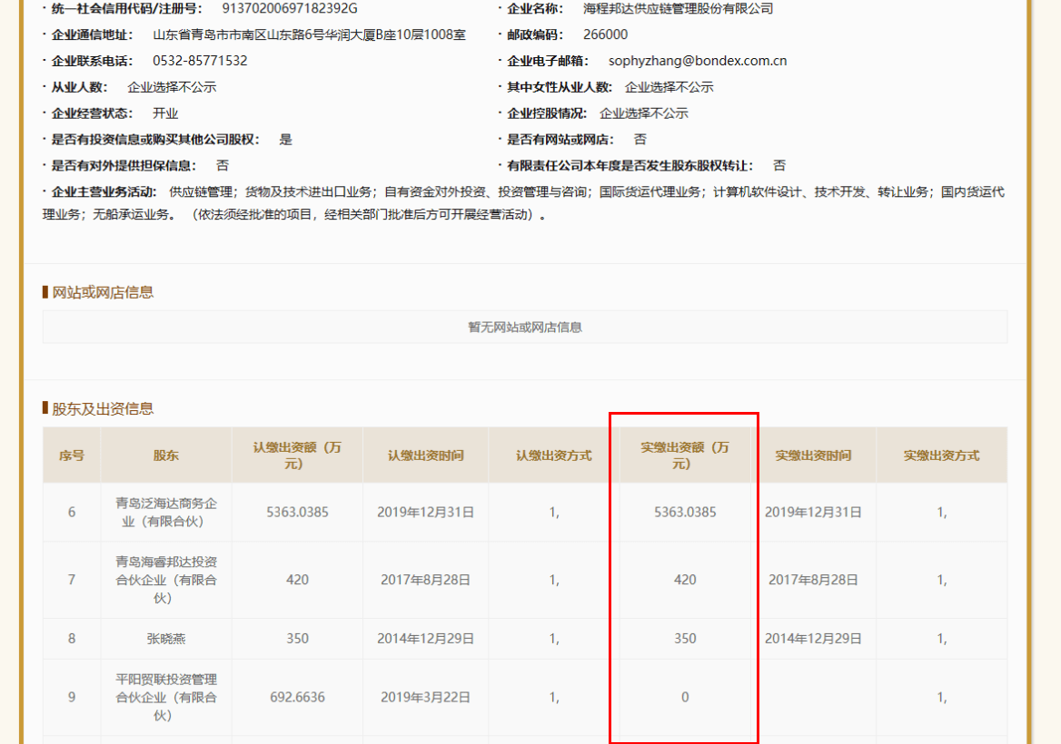Click the 认缴出资时间 column header
1061x744 pixels.
pos(425,455)
